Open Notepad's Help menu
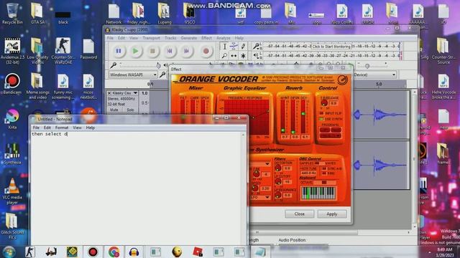460x258 pixels. 91,128
